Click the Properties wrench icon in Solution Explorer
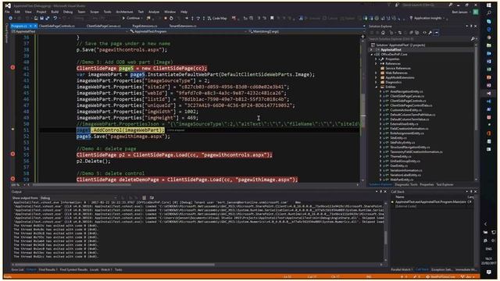 tap(430, 33)
